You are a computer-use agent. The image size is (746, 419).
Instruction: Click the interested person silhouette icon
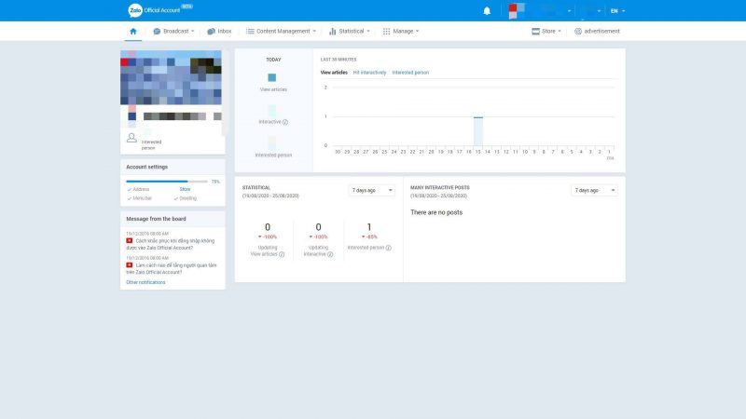[131, 138]
